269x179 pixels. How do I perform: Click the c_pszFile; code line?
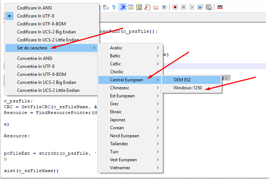(18, 101)
